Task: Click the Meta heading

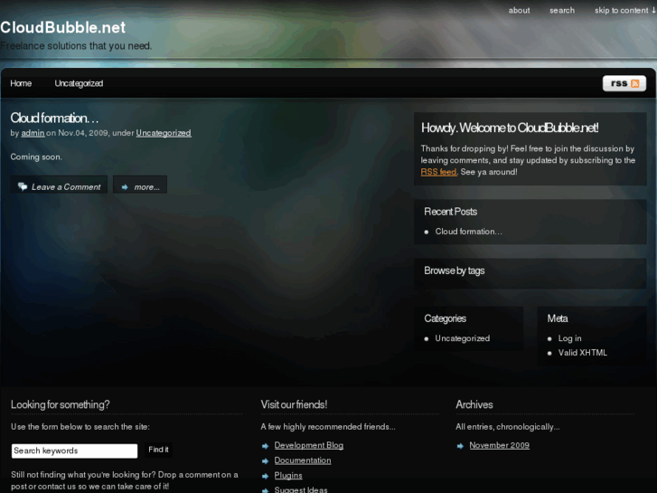Action: click(558, 318)
